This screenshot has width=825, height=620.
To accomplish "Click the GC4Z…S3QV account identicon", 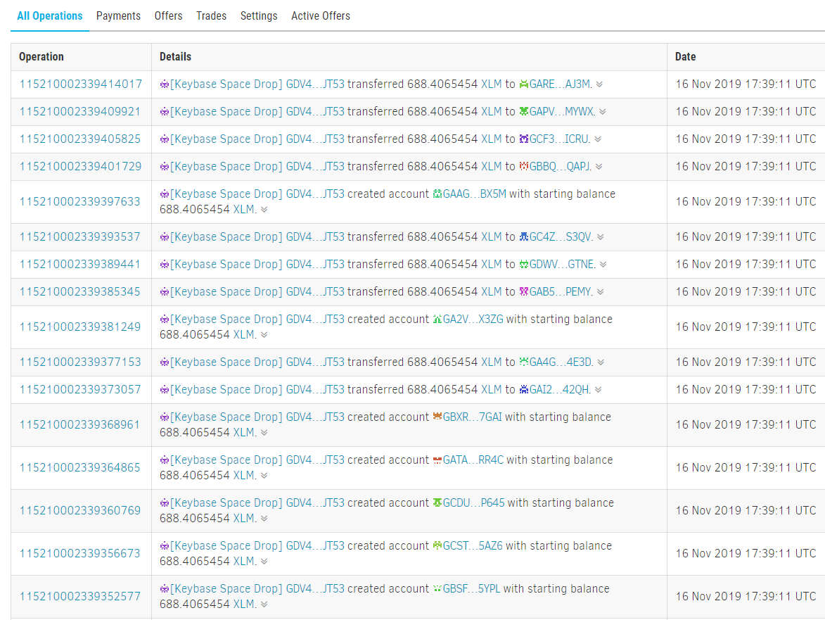I will 523,237.
